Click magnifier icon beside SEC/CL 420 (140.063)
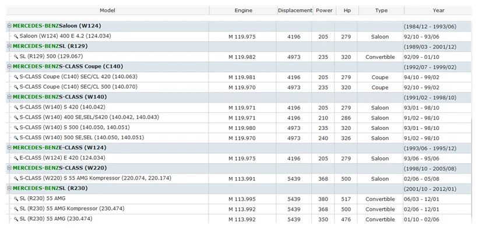Screen dimensions: 478x229 coord(16,77)
